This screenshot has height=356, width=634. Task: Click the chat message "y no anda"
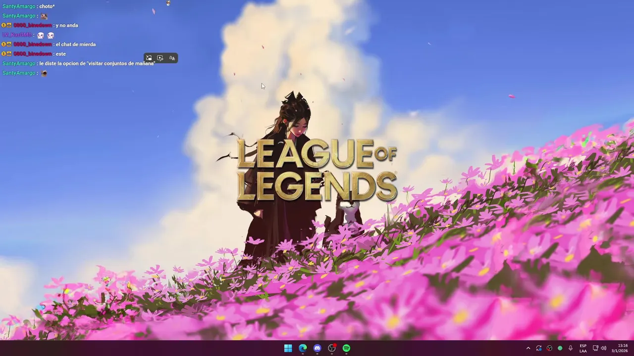[x=67, y=25]
